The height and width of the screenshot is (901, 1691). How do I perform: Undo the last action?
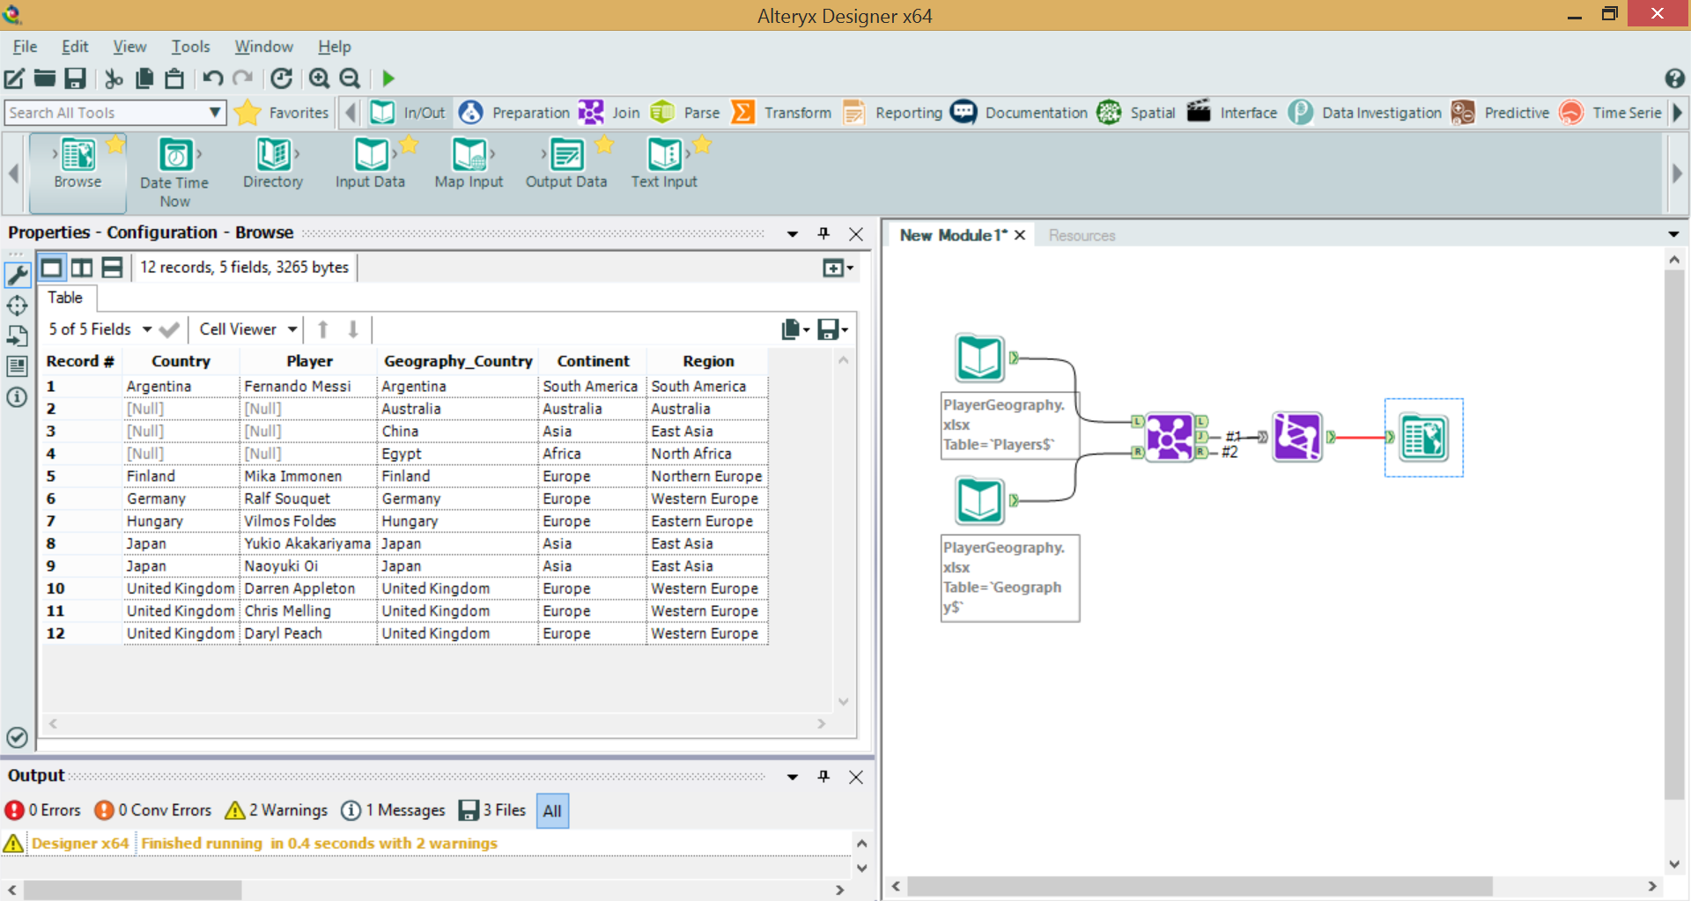212,78
